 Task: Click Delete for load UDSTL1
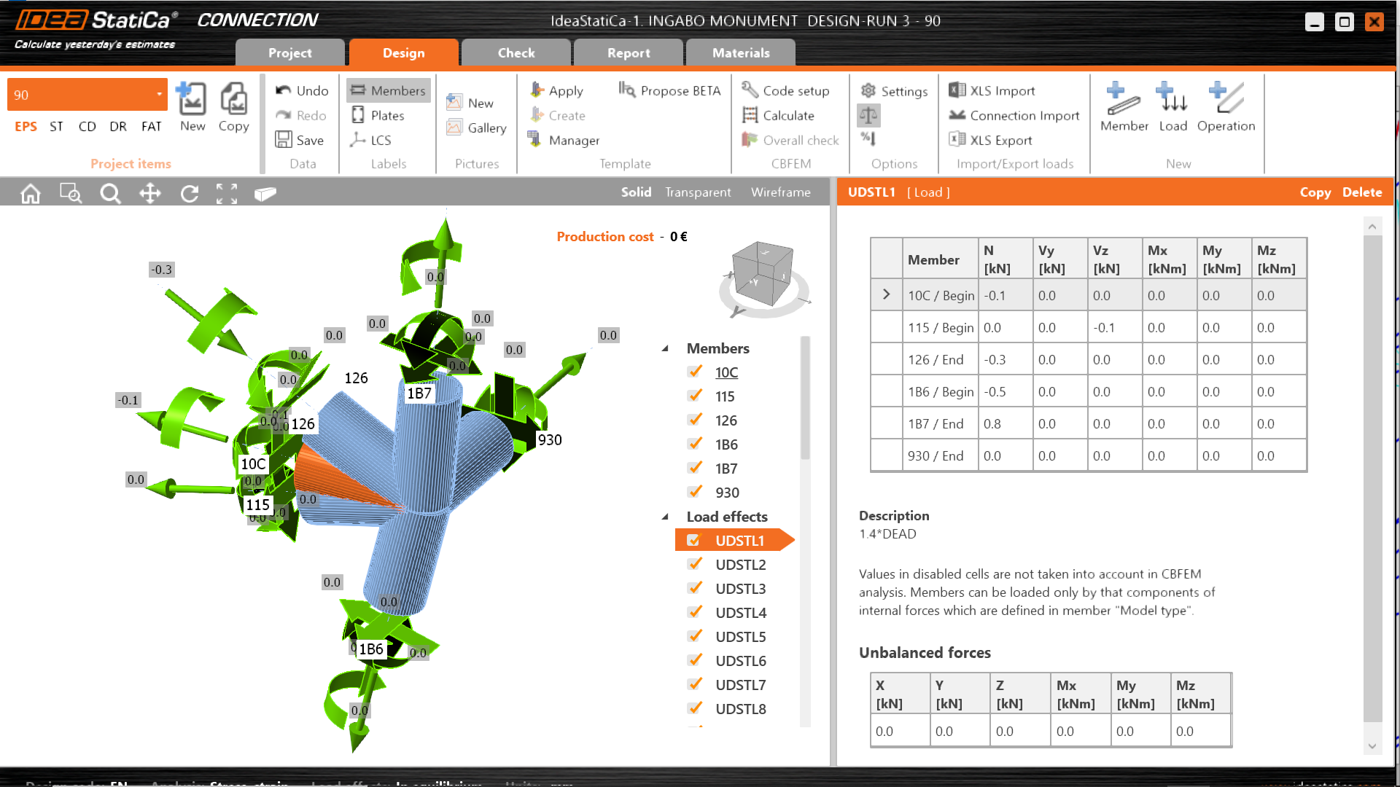pos(1361,192)
